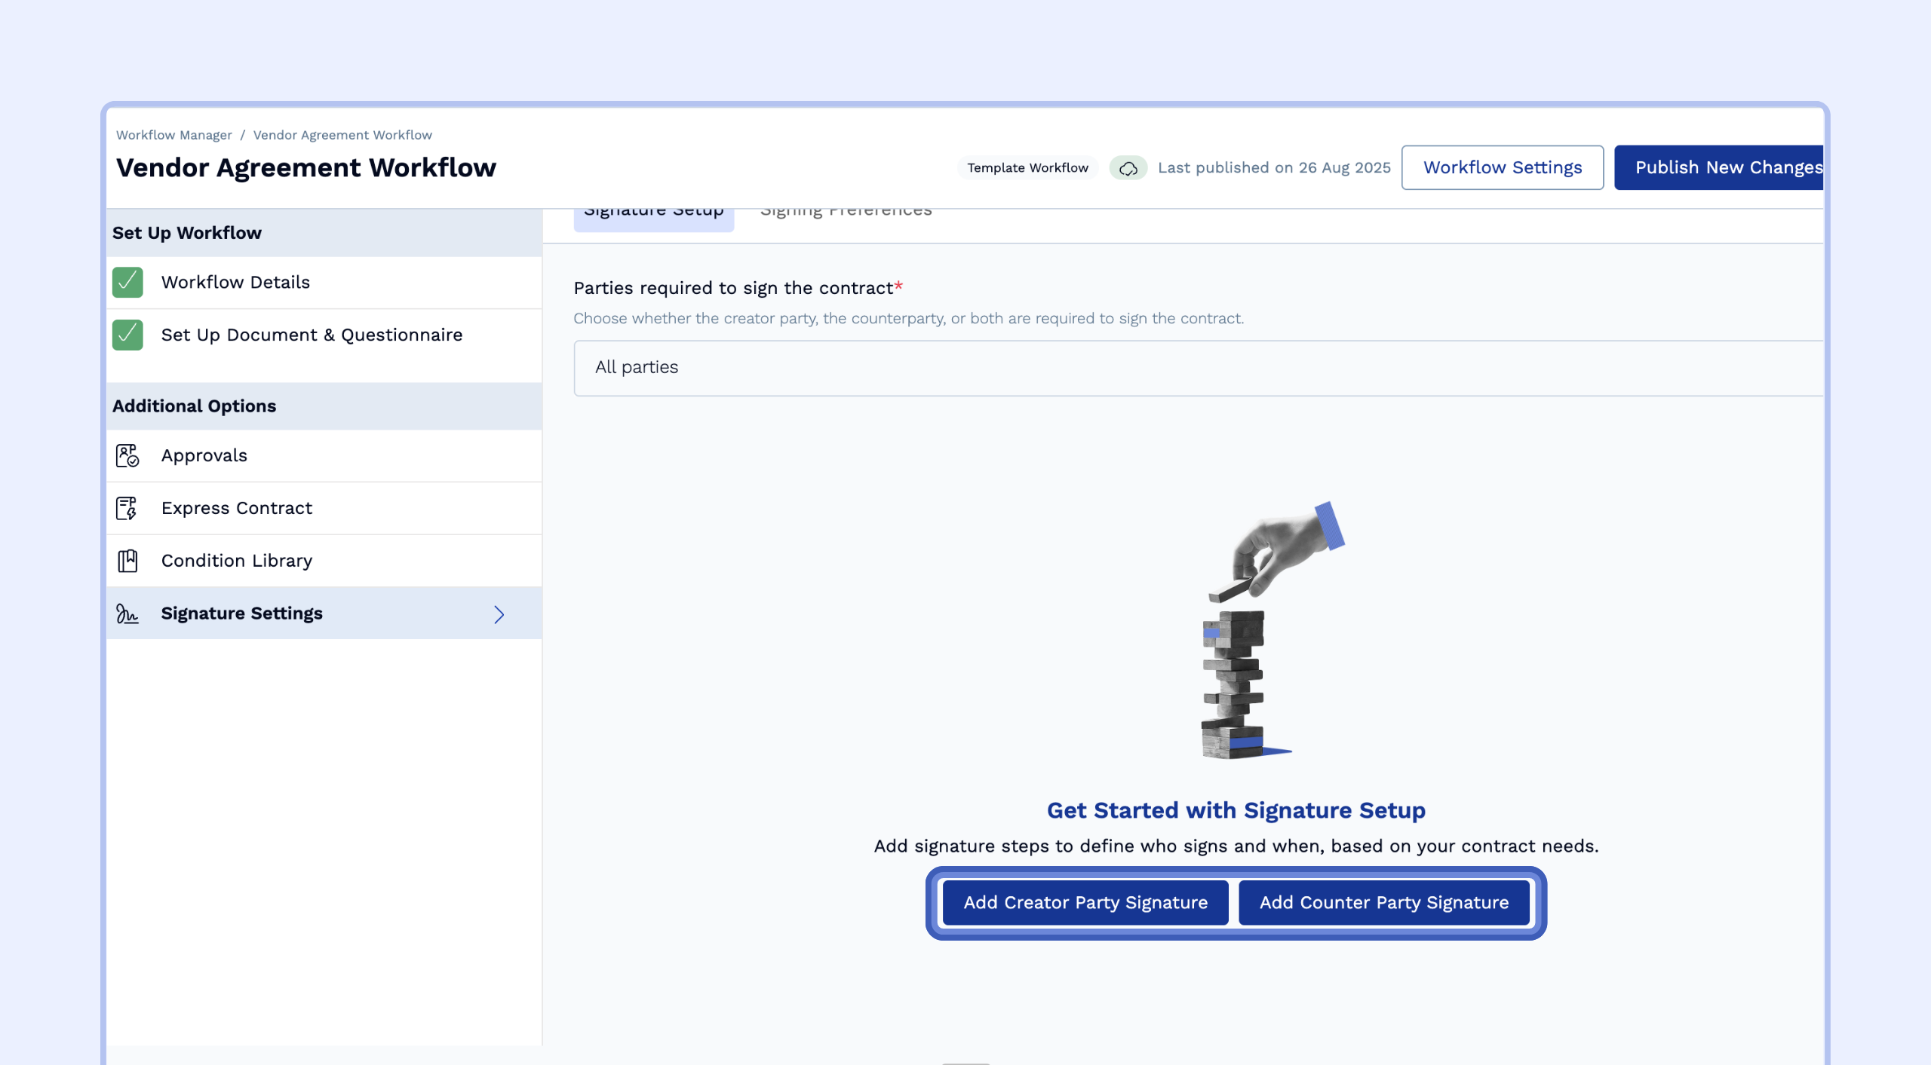Screen dimensions: 1931x1065
Task: Go to Workflow Manager via the breadcrumb
Action: pyautogui.click(x=174, y=135)
